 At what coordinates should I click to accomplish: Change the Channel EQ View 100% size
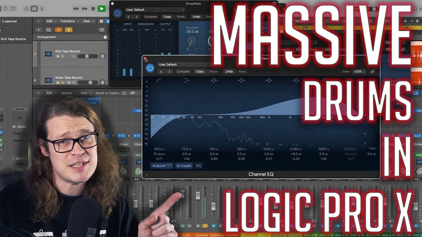tap(359, 71)
